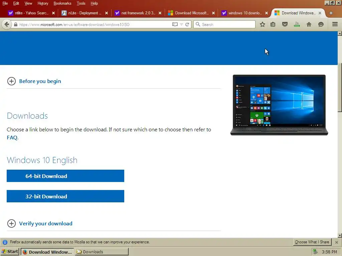Bookmark this page with the star icon
This screenshot has width=342, height=256.
point(263,24)
